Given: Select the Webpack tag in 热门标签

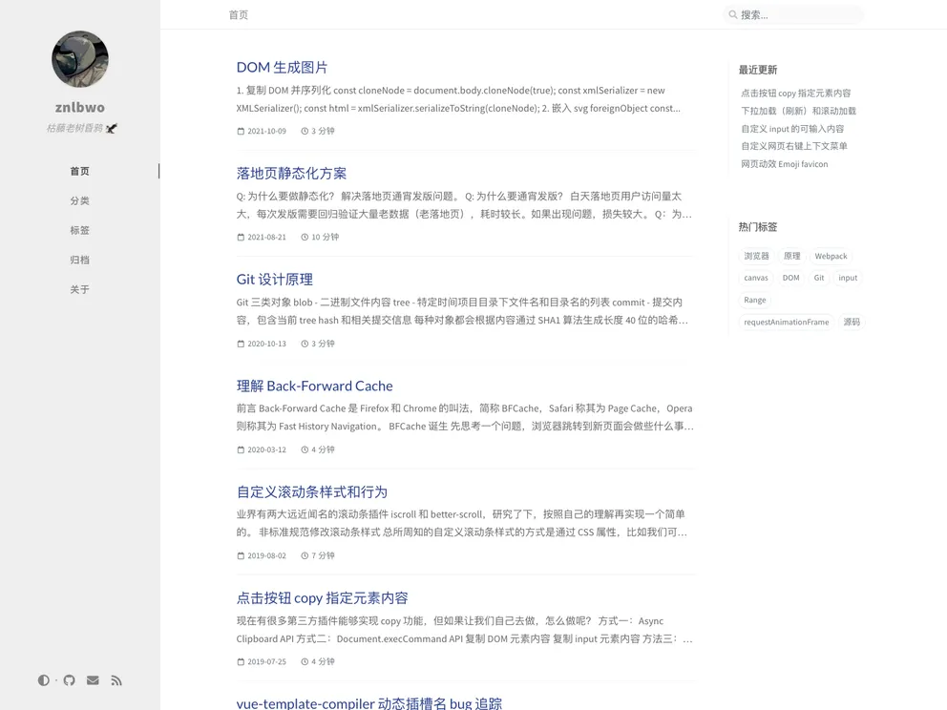Looking at the screenshot, I should (831, 256).
